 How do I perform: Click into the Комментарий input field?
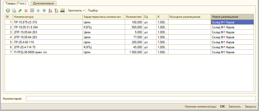tap(141, 99)
